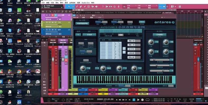Open the Nuendo10 desktop shortcut

point(38,72)
